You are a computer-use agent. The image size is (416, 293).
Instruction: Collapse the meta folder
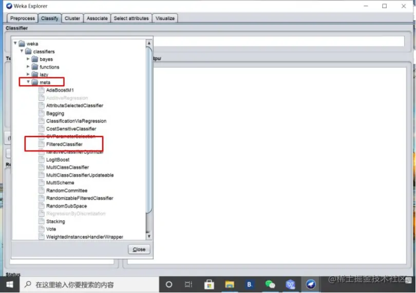pos(28,82)
